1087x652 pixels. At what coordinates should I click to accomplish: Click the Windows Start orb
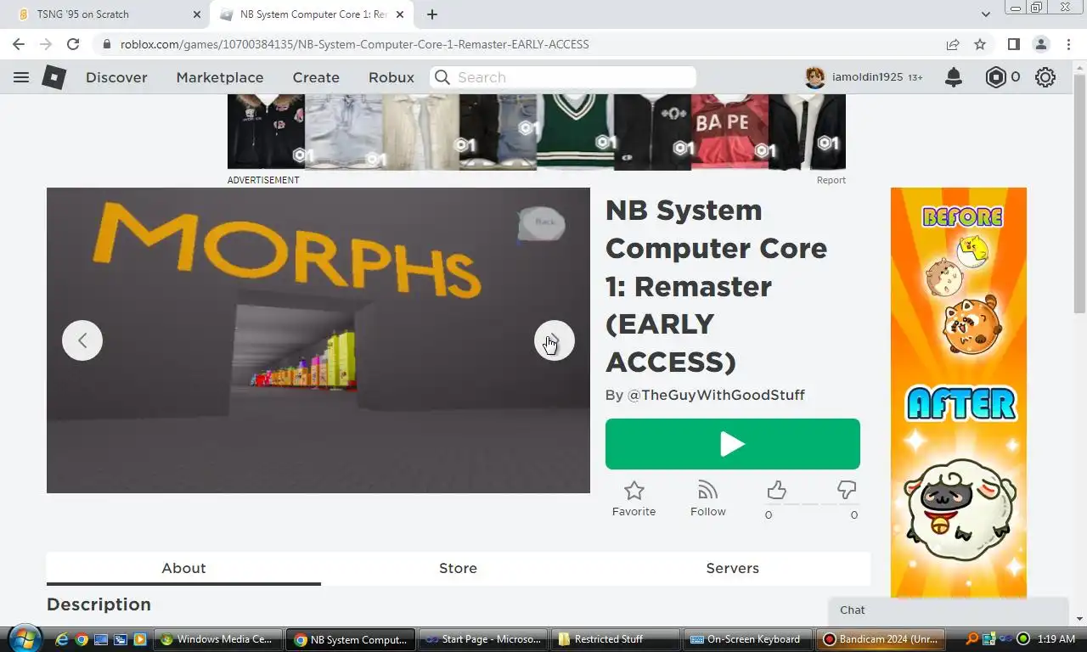click(24, 638)
